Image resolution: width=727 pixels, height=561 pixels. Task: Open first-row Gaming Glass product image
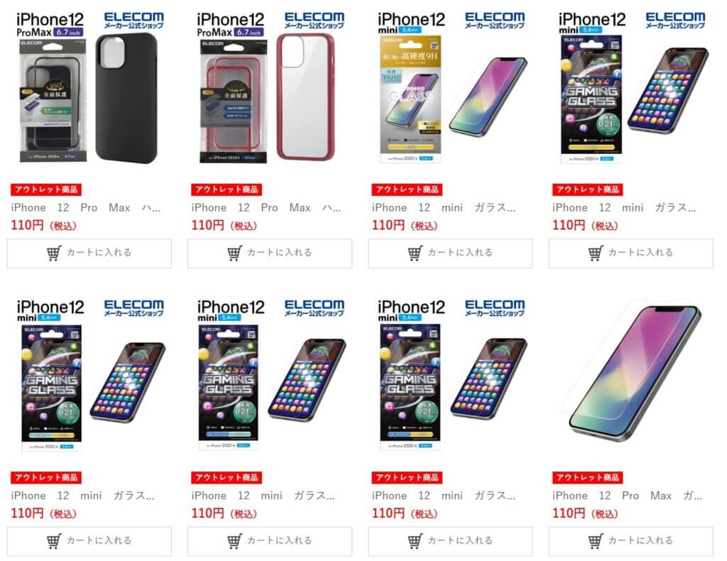click(x=631, y=88)
